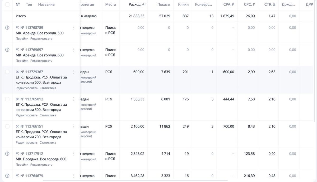This screenshot has width=317, height=182.
Task: Sort by the Клики column header
Action: pyautogui.click(x=183, y=4)
